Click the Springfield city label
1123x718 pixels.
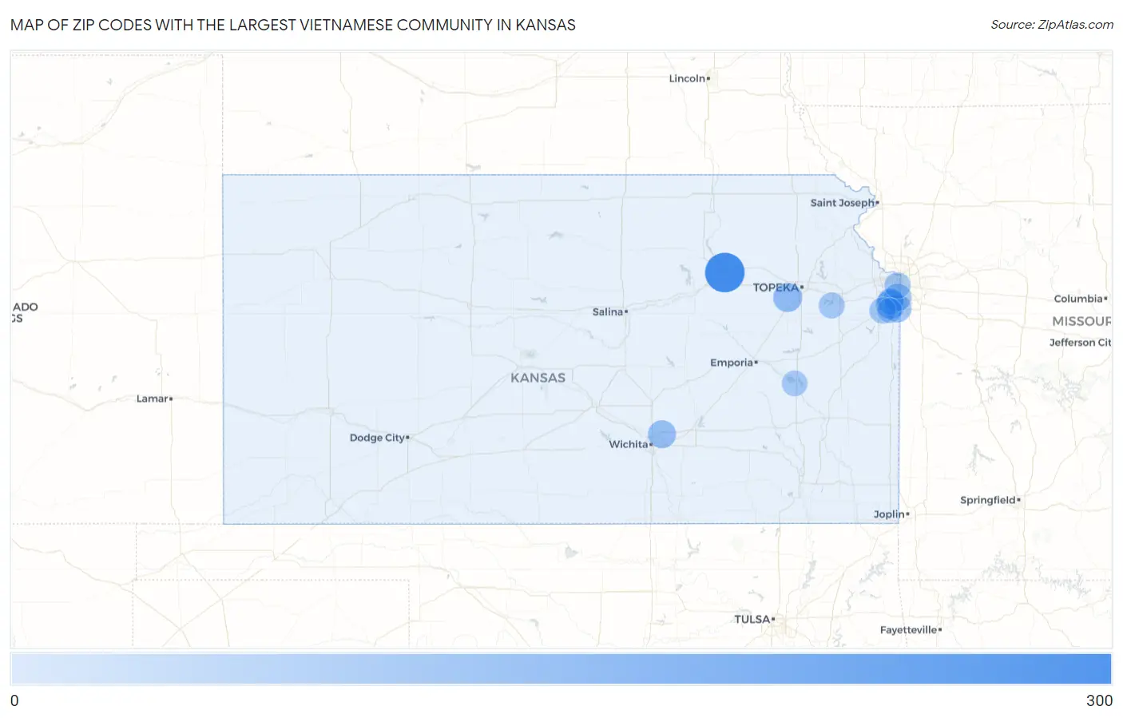[988, 500]
